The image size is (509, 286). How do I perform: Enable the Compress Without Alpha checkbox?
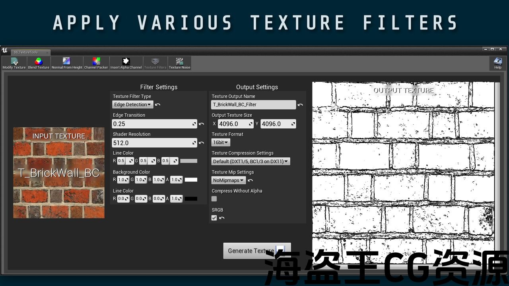[214, 199]
